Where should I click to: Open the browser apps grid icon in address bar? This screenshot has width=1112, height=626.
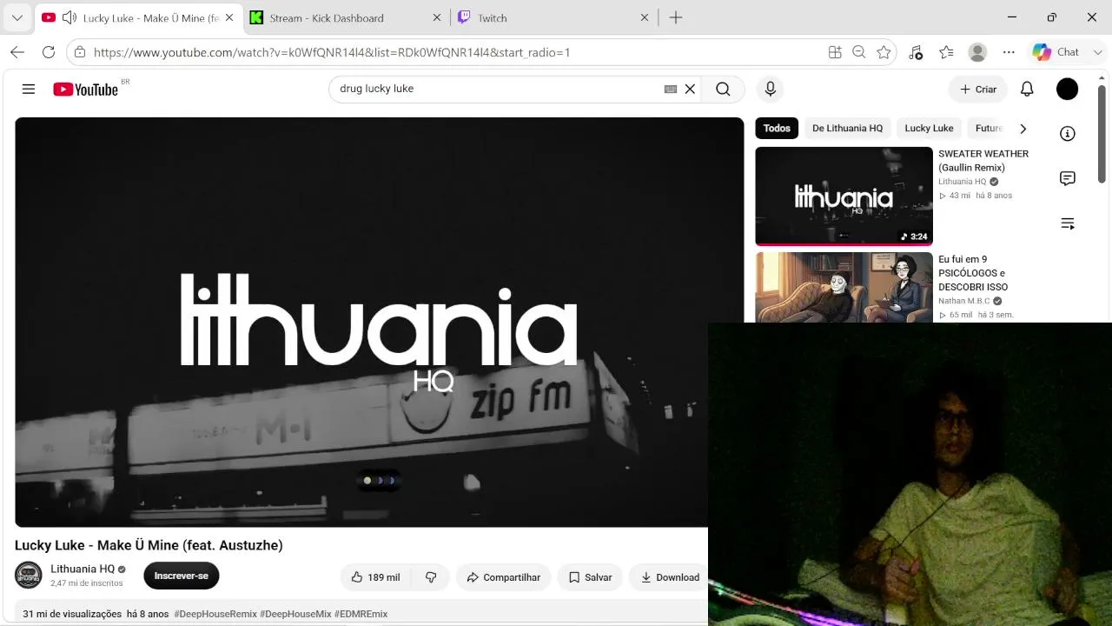(x=835, y=52)
